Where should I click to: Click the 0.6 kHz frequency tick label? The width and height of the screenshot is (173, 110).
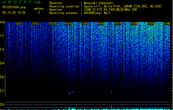2,105
